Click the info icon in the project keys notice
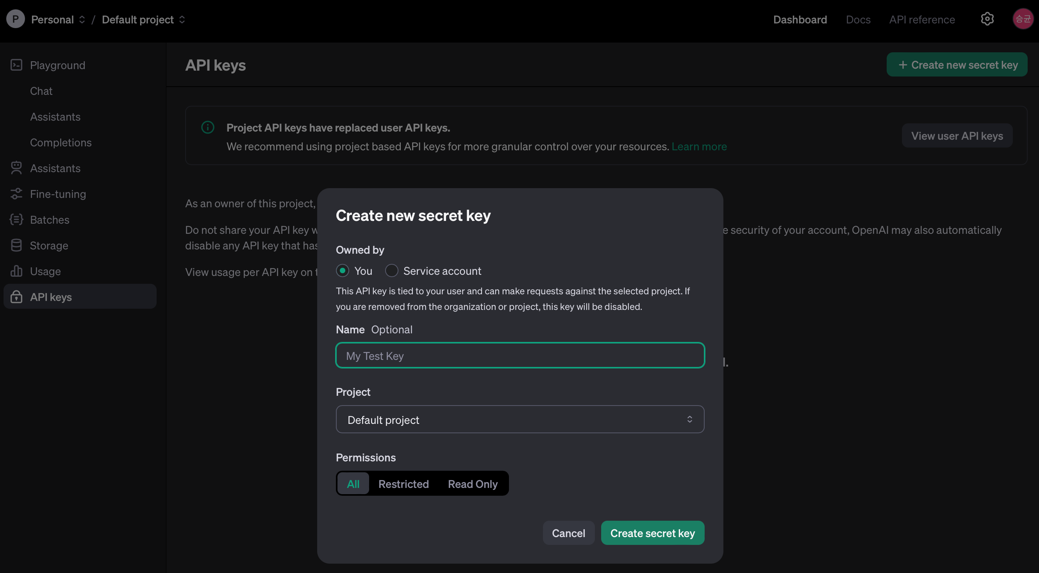1039x573 pixels. tap(208, 127)
